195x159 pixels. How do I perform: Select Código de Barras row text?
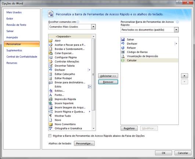tap(137, 52)
